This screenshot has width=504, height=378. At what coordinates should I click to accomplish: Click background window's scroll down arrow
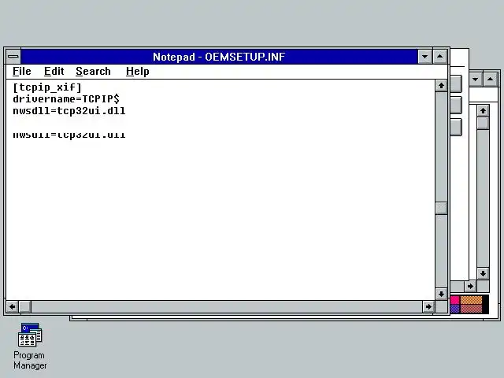tap(483, 273)
